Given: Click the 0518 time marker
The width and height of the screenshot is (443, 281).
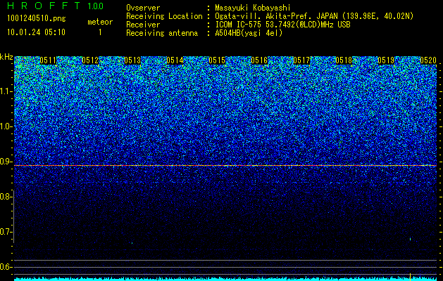Looking at the screenshot, I should point(344,60).
